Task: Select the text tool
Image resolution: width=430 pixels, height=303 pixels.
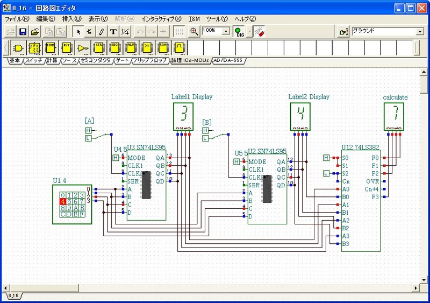Action: click(x=113, y=32)
